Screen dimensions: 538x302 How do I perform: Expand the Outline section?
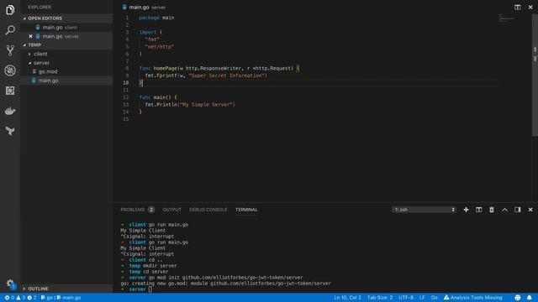pyautogui.click(x=66, y=289)
